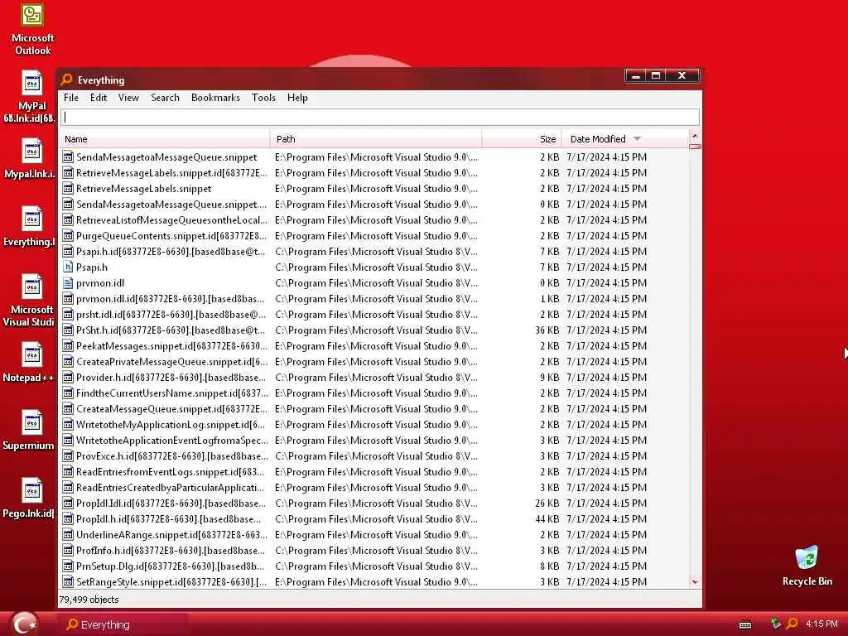Image resolution: width=848 pixels, height=636 pixels.
Task: Open the Search menu
Action: [165, 98]
